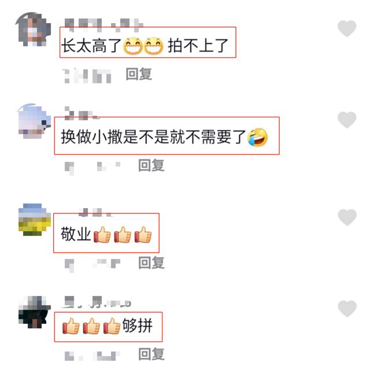This screenshot has width=370, height=370.
Task: Open username above the 小撒 comment
Action: pyautogui.click(x=82, y=114)
